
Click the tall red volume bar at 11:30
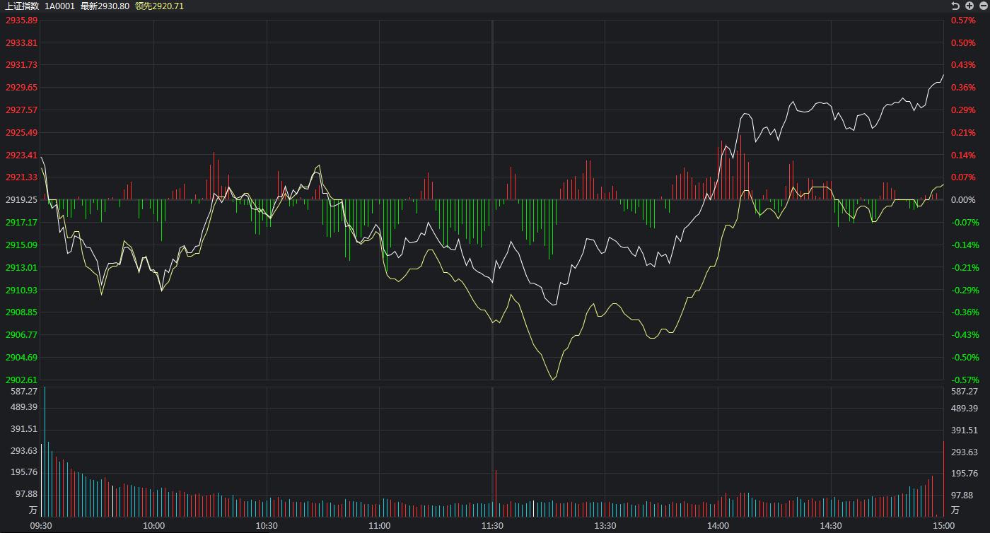coord(496,493)
